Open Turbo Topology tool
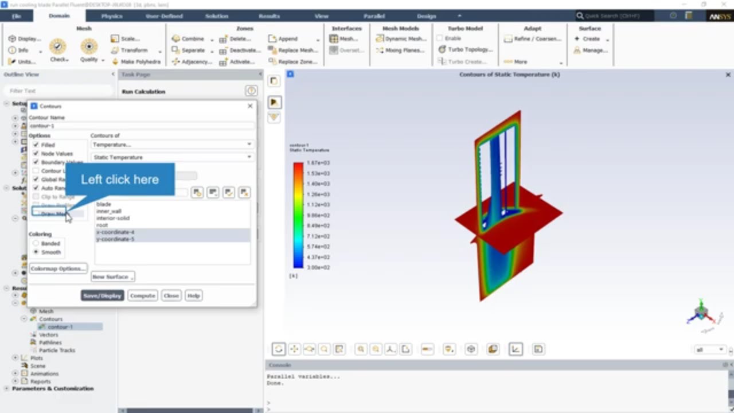 [465, 50]
